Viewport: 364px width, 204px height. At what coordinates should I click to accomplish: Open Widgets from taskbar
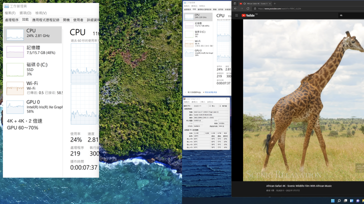(351, 201)
